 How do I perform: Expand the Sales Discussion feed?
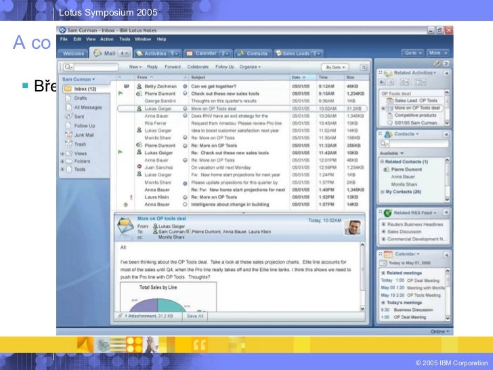383,232
